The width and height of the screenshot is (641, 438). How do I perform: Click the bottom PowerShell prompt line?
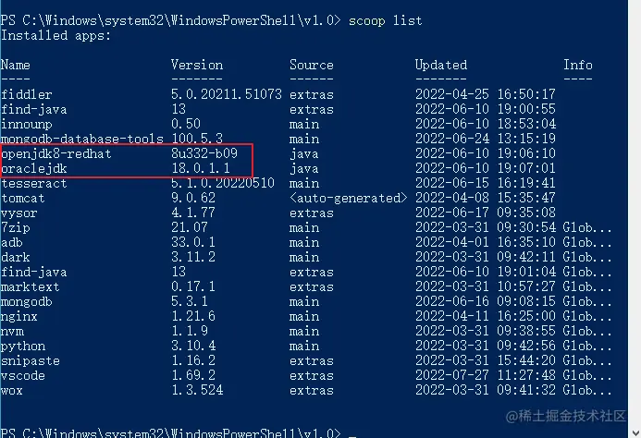pos(170,432)
